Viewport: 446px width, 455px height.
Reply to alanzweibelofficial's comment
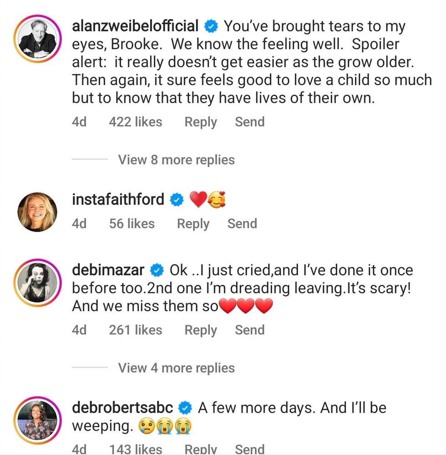point(201,122)
